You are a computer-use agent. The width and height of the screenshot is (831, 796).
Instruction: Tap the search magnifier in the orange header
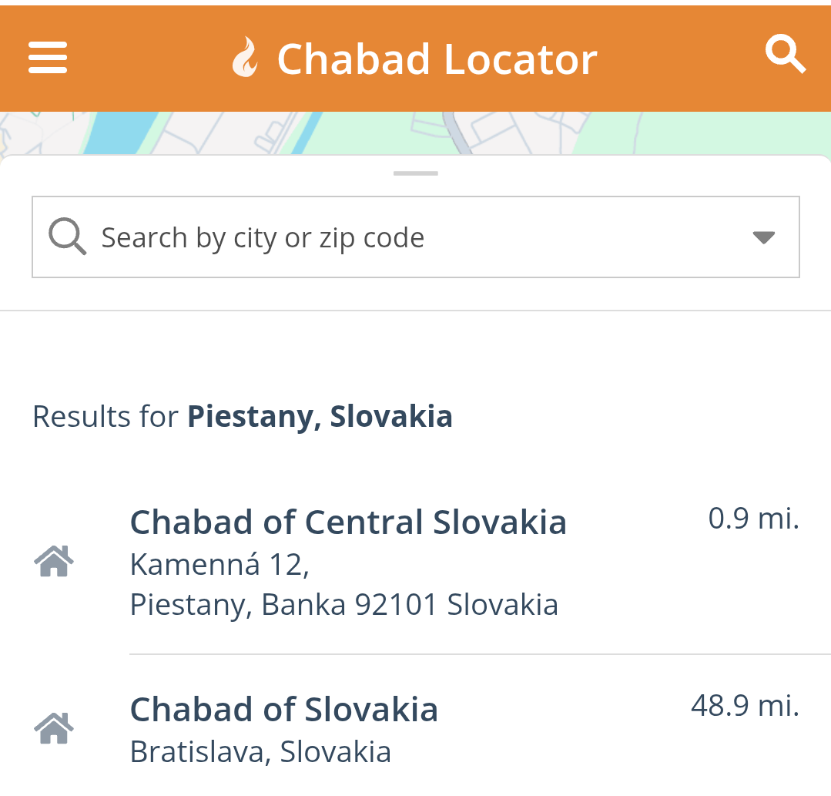785,55
